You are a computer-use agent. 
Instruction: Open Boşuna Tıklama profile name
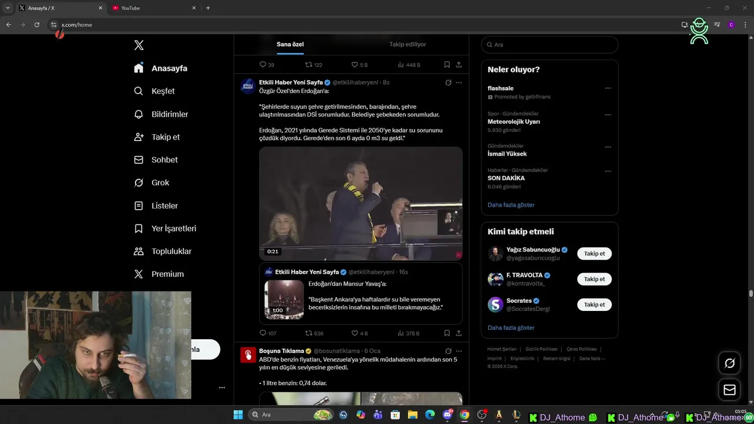click(x=282, y=351)
